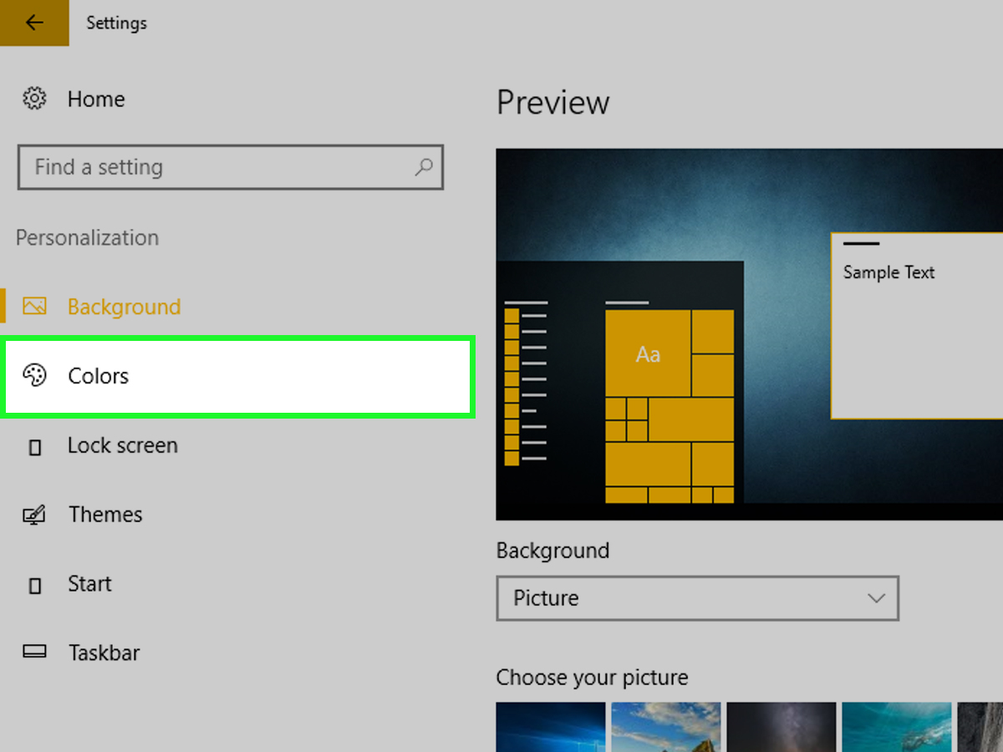Open Taskbar settings via its icon
Image resolution: width=1003 pixels, height=752 pixels.
(x=34, y=653)
